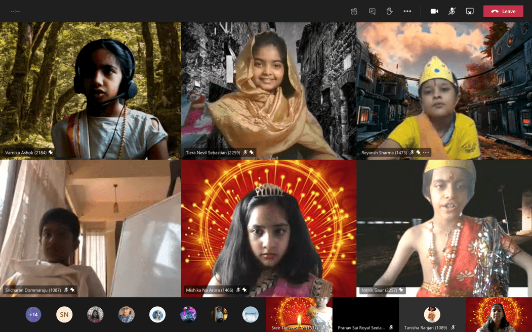Open Tanisha Ranjan (1089) participant tile

tap(432, 314)
